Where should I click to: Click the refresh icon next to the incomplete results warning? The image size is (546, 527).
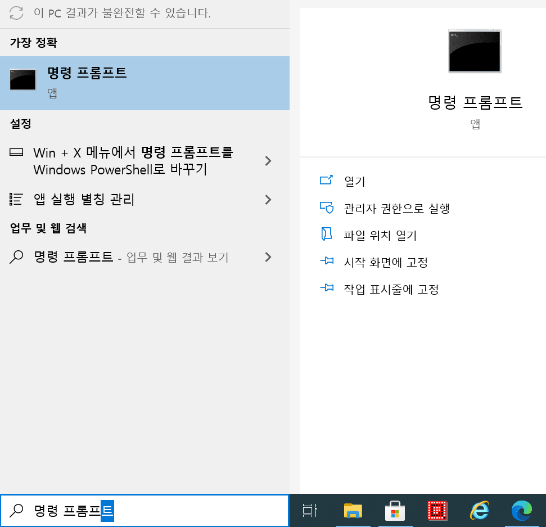[16, 13]
